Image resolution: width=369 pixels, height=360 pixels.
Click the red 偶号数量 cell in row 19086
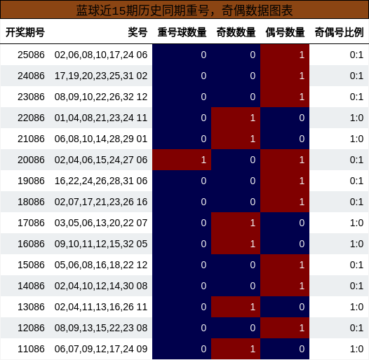tap(285, 181)
